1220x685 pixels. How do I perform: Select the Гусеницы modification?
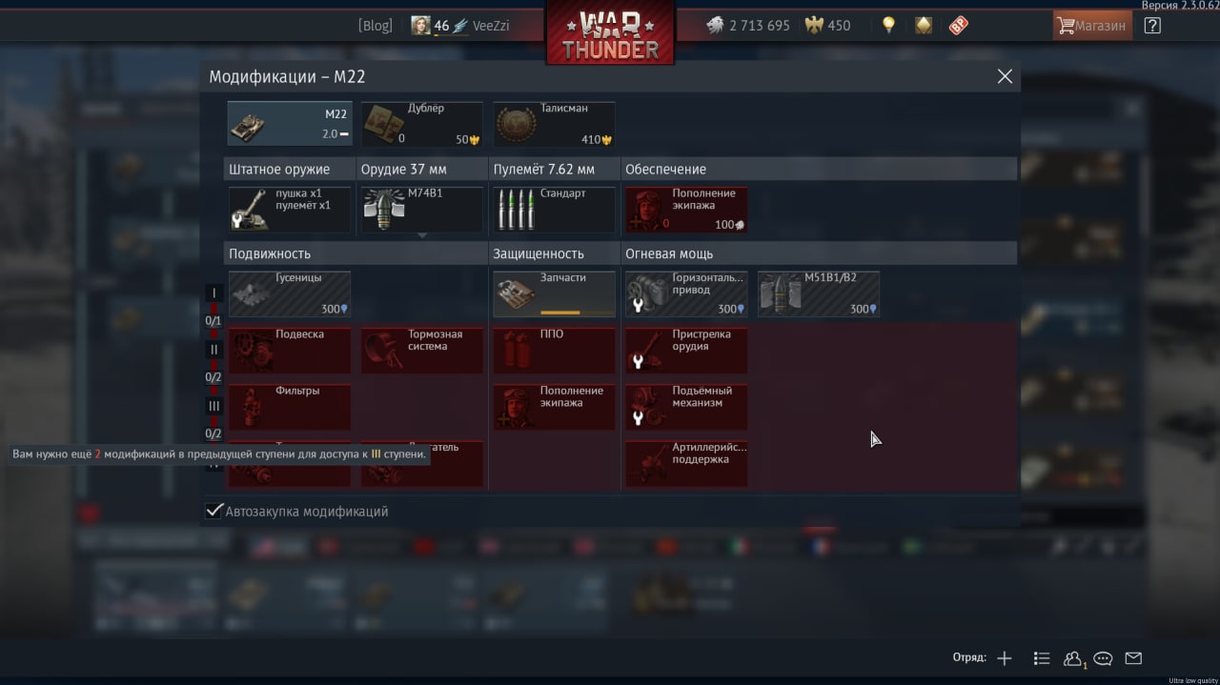pos(290,293)
